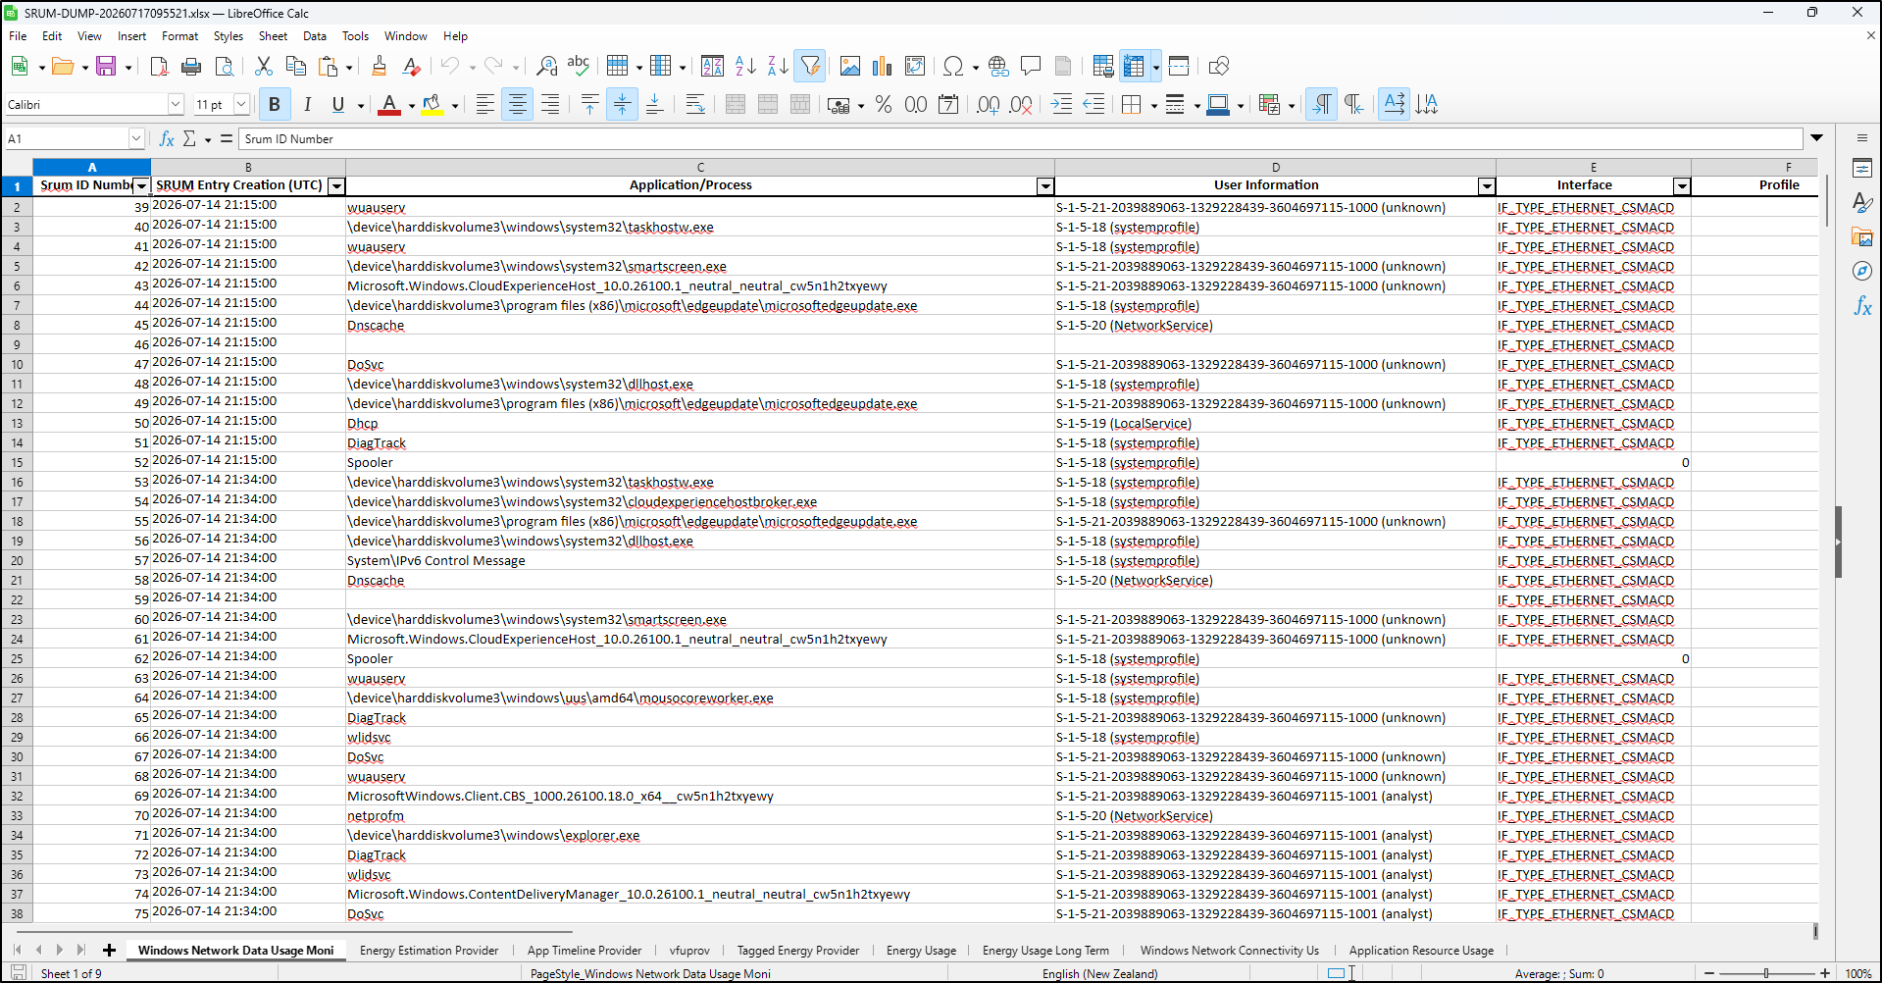Viewport: 1882px width, 983px height.
Task: Click Clone Formatting paintbrush icon
Action: (x=379, y=67)
